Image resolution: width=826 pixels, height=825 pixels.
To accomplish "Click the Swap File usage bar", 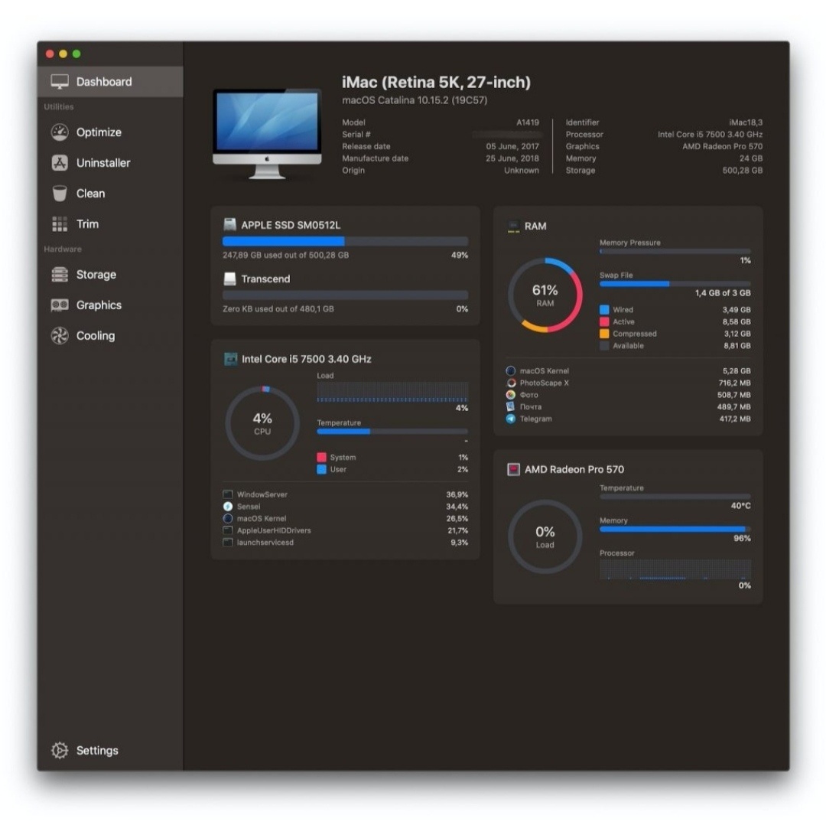I will [675, 284].
